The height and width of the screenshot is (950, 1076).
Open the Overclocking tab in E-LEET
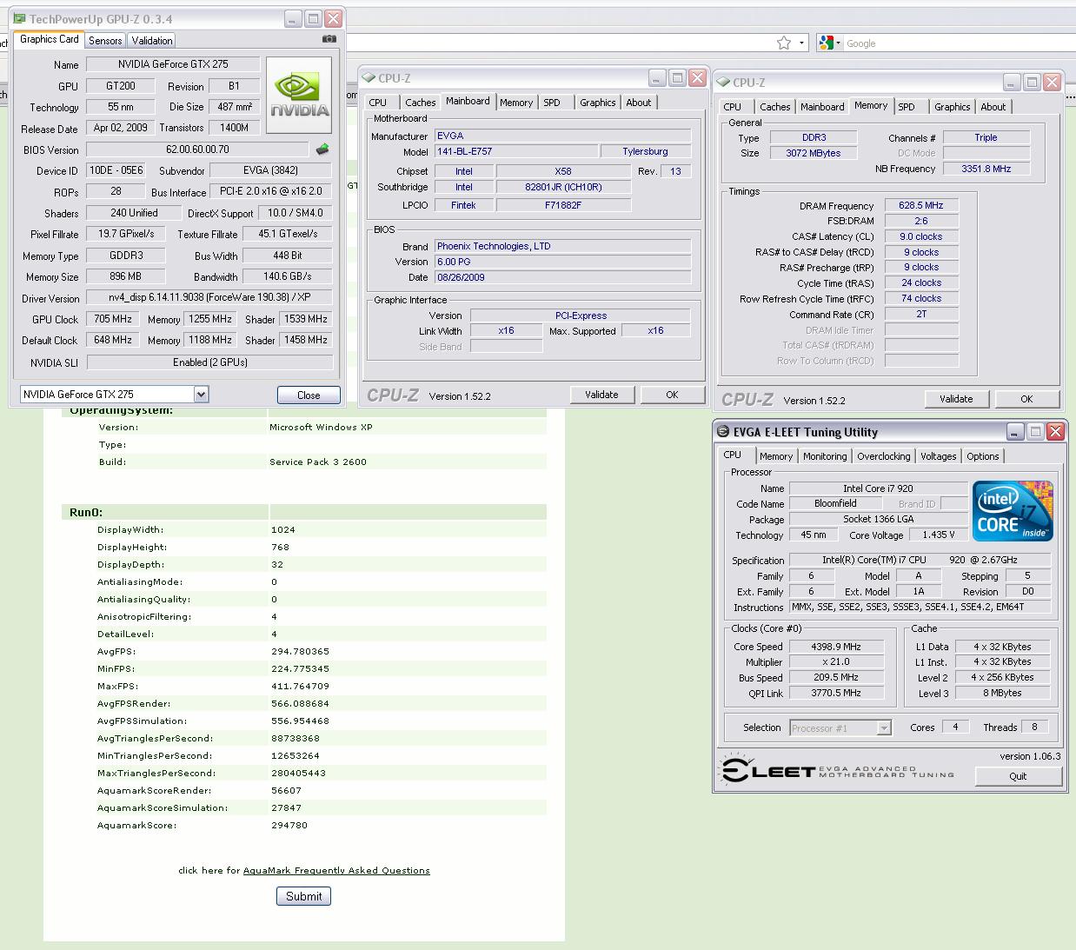pos(884,456)
